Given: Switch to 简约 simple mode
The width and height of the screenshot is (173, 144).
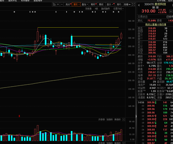Looking at the screenshot, I should tap(119, 4).
